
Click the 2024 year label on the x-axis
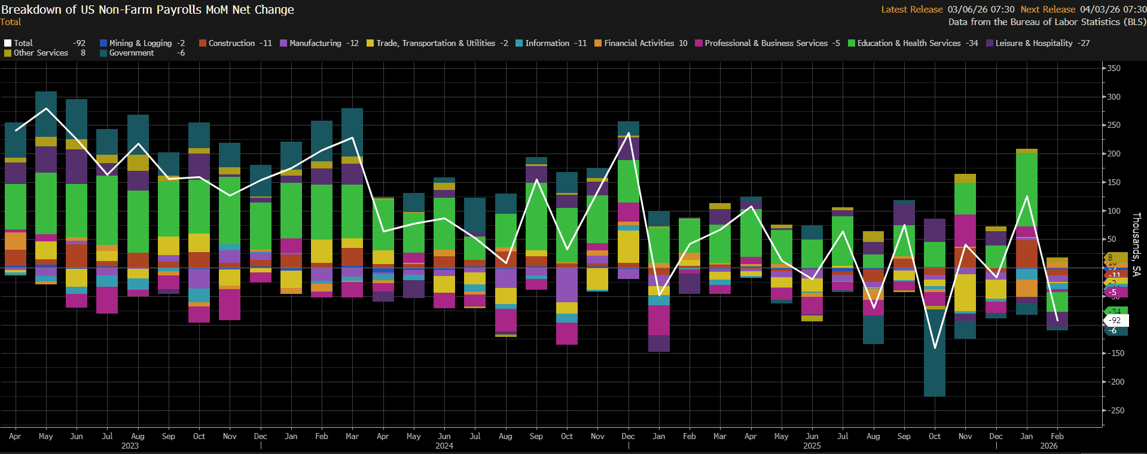click(444, 446)
